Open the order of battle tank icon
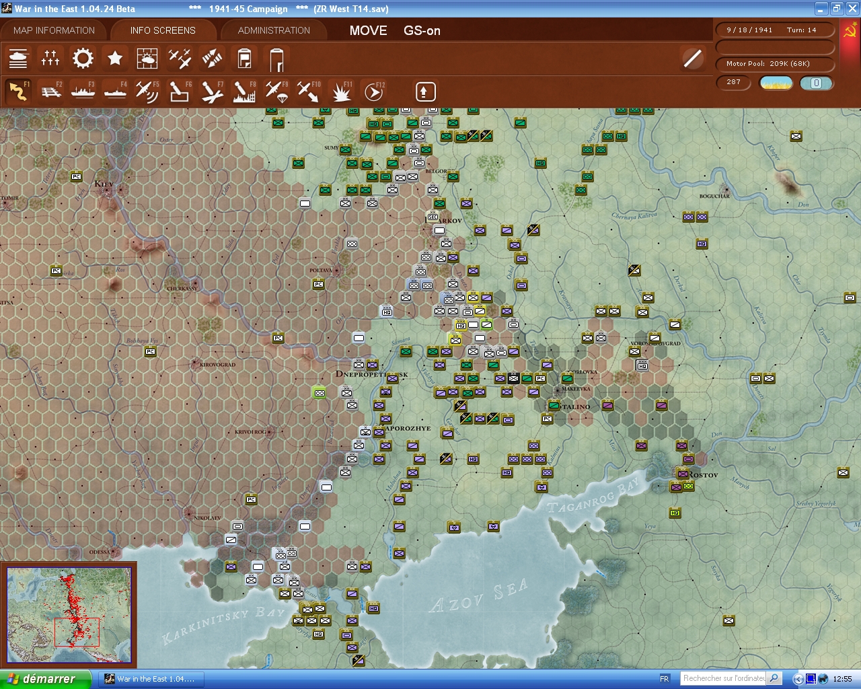This screenshot has height=689, width=861. pyautogui.click(x=18, y=59)
